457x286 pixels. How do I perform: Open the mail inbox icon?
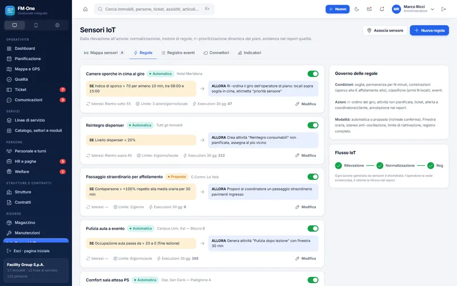(x=369, y=9)
